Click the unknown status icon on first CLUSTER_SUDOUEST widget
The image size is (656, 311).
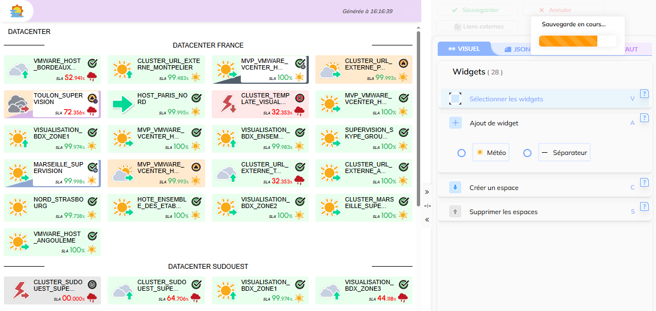click(x=92, y=285)
